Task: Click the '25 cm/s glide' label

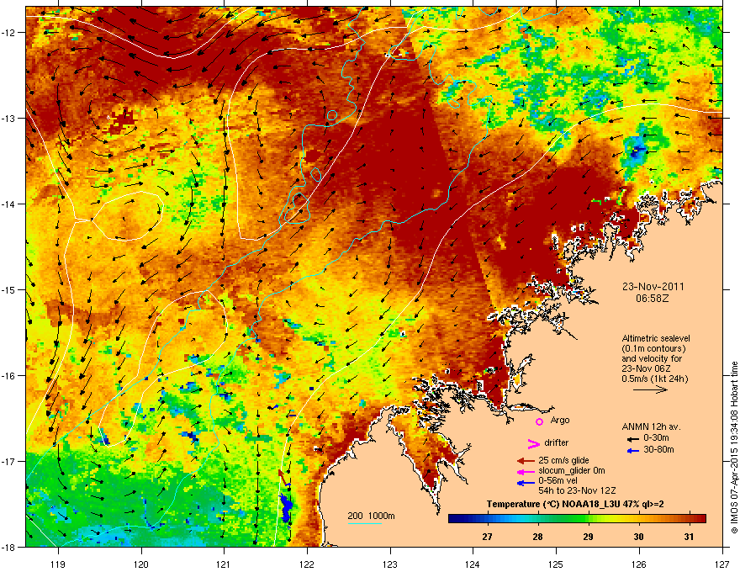Action: pyautogui.click(x=563, y=460)
